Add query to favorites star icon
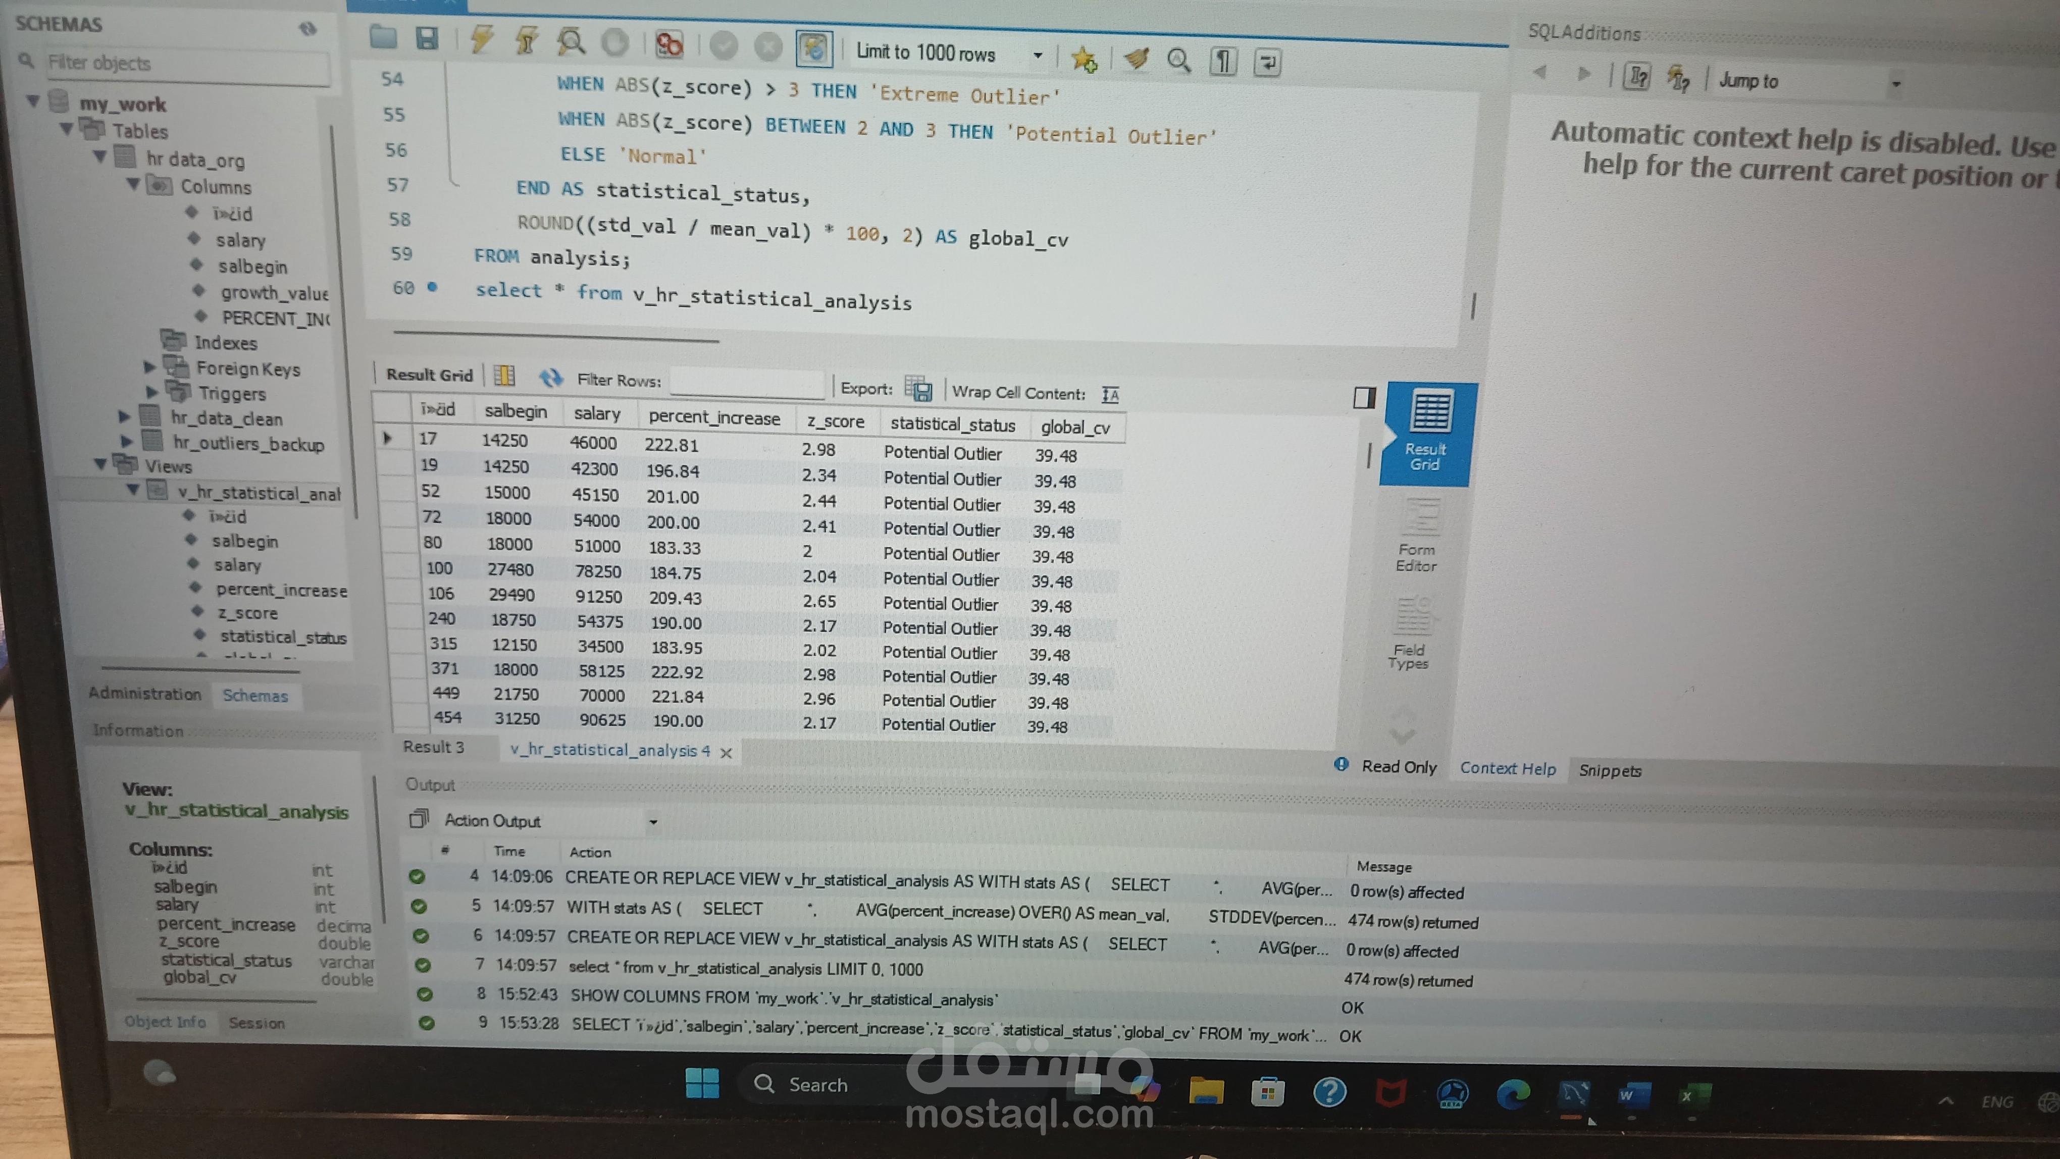The height and width of the screenshot is (1159, 2060). (x=1084, y=59)
